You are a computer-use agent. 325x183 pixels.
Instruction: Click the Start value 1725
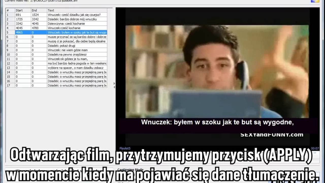(x=19, y=19)
